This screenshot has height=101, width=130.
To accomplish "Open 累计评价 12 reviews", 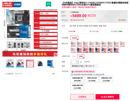I will [94, 31].
